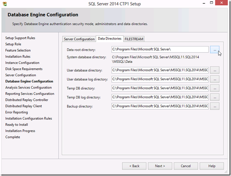Select the Ready to Install step
The image size is (231, 176).
click(16, 125)
